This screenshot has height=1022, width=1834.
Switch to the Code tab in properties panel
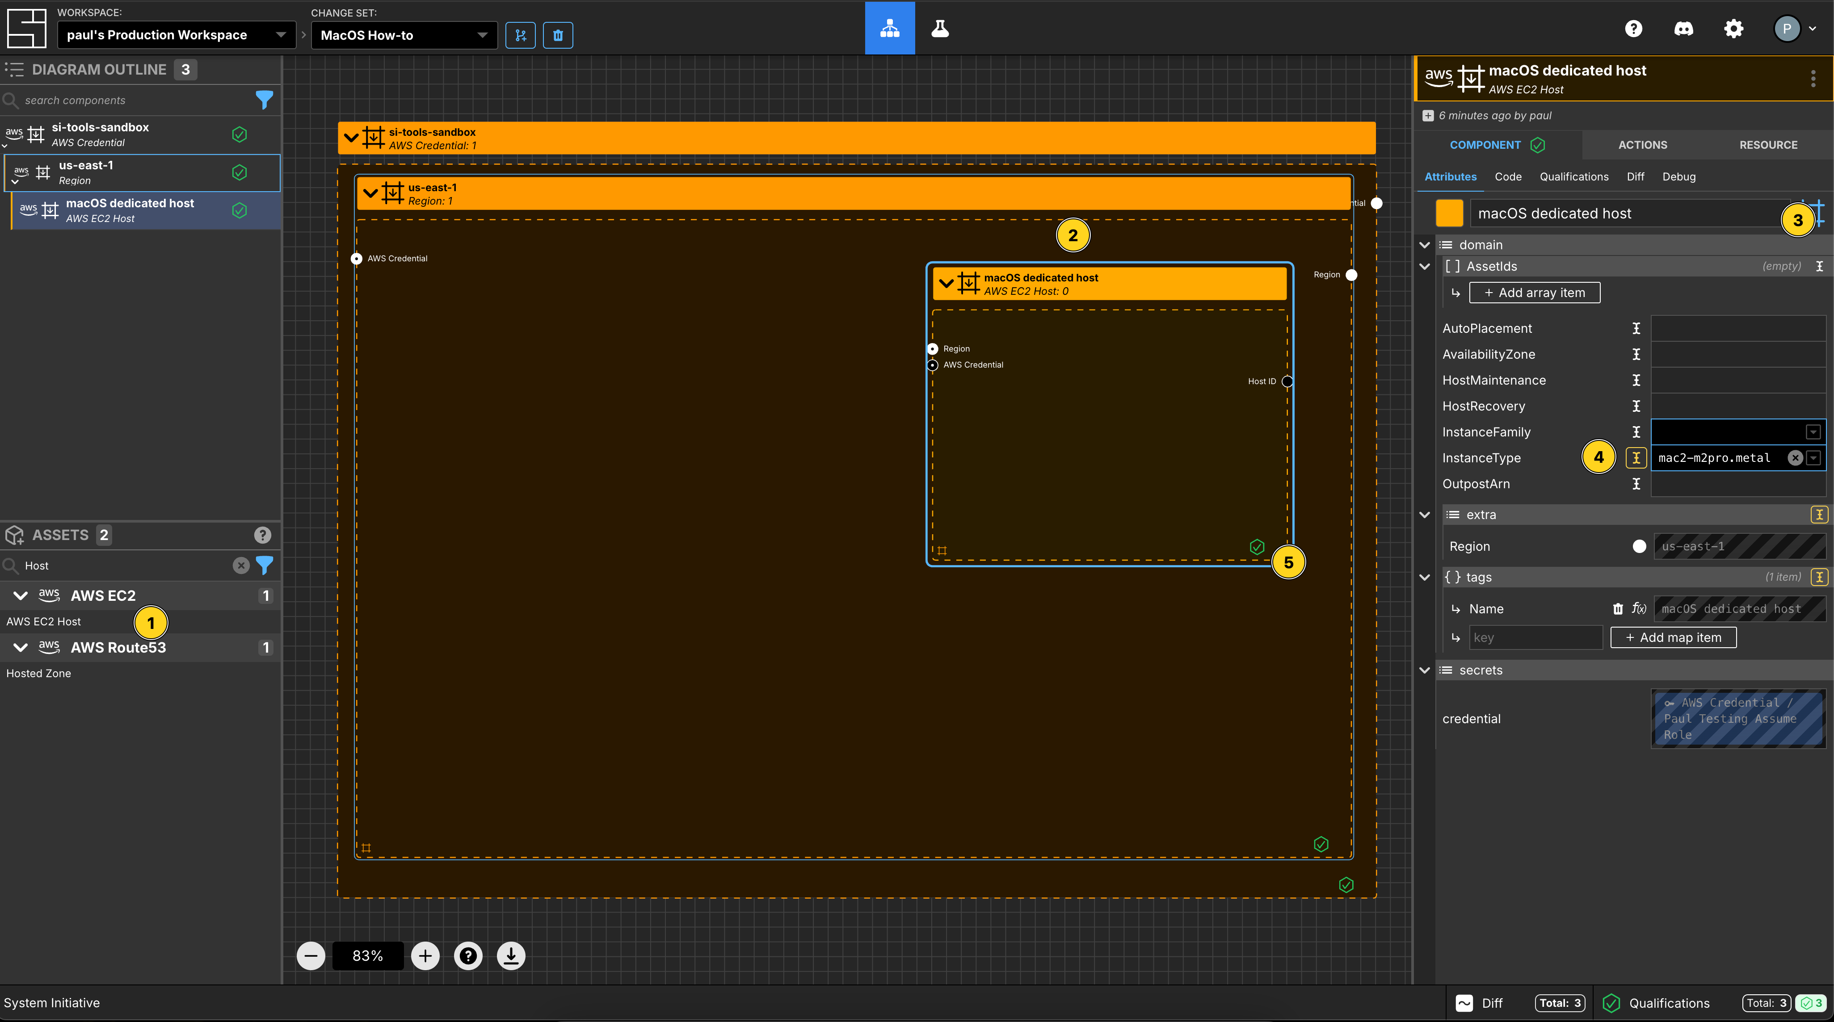click(x=1507, y=176)
